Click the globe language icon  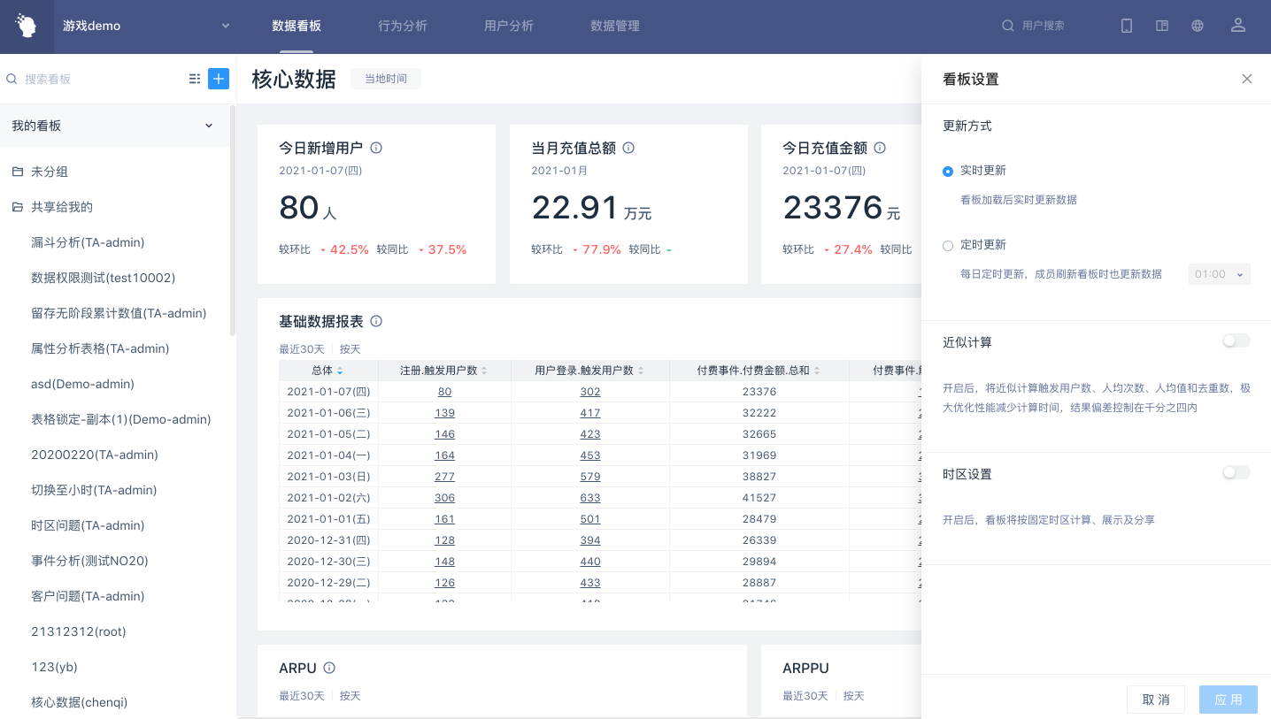click(x=1198, y=26)
